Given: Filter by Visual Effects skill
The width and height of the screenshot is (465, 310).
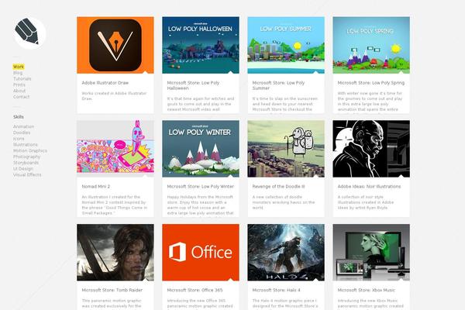Looking at the screenshot, I should click(x=27, y=174).
